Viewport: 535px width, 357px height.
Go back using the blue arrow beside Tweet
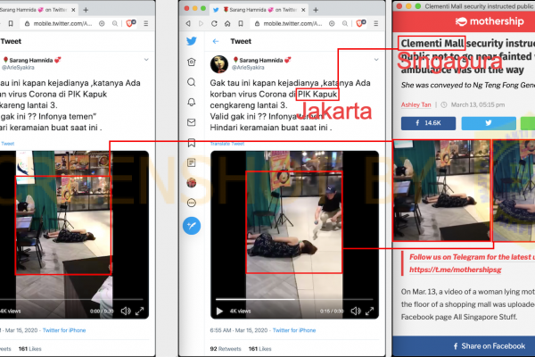(x=216, y=41)
